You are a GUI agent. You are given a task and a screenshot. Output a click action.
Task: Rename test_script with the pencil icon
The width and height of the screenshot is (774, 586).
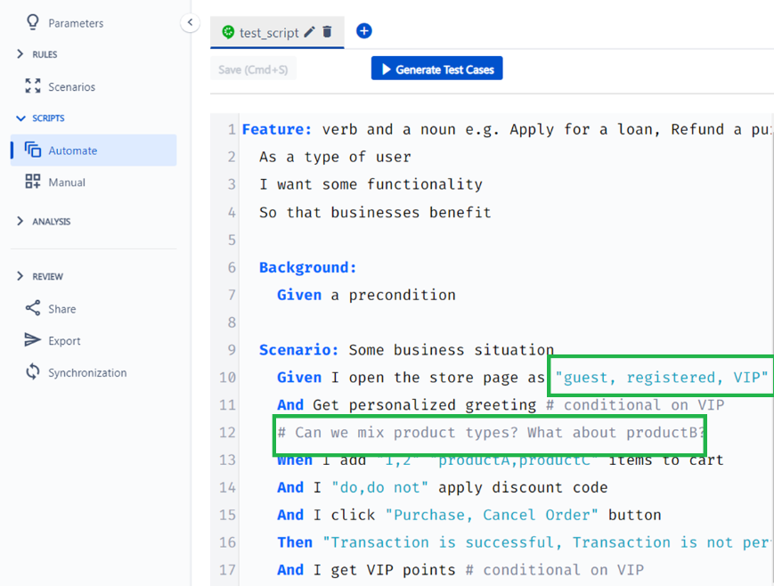pos(309,32)
